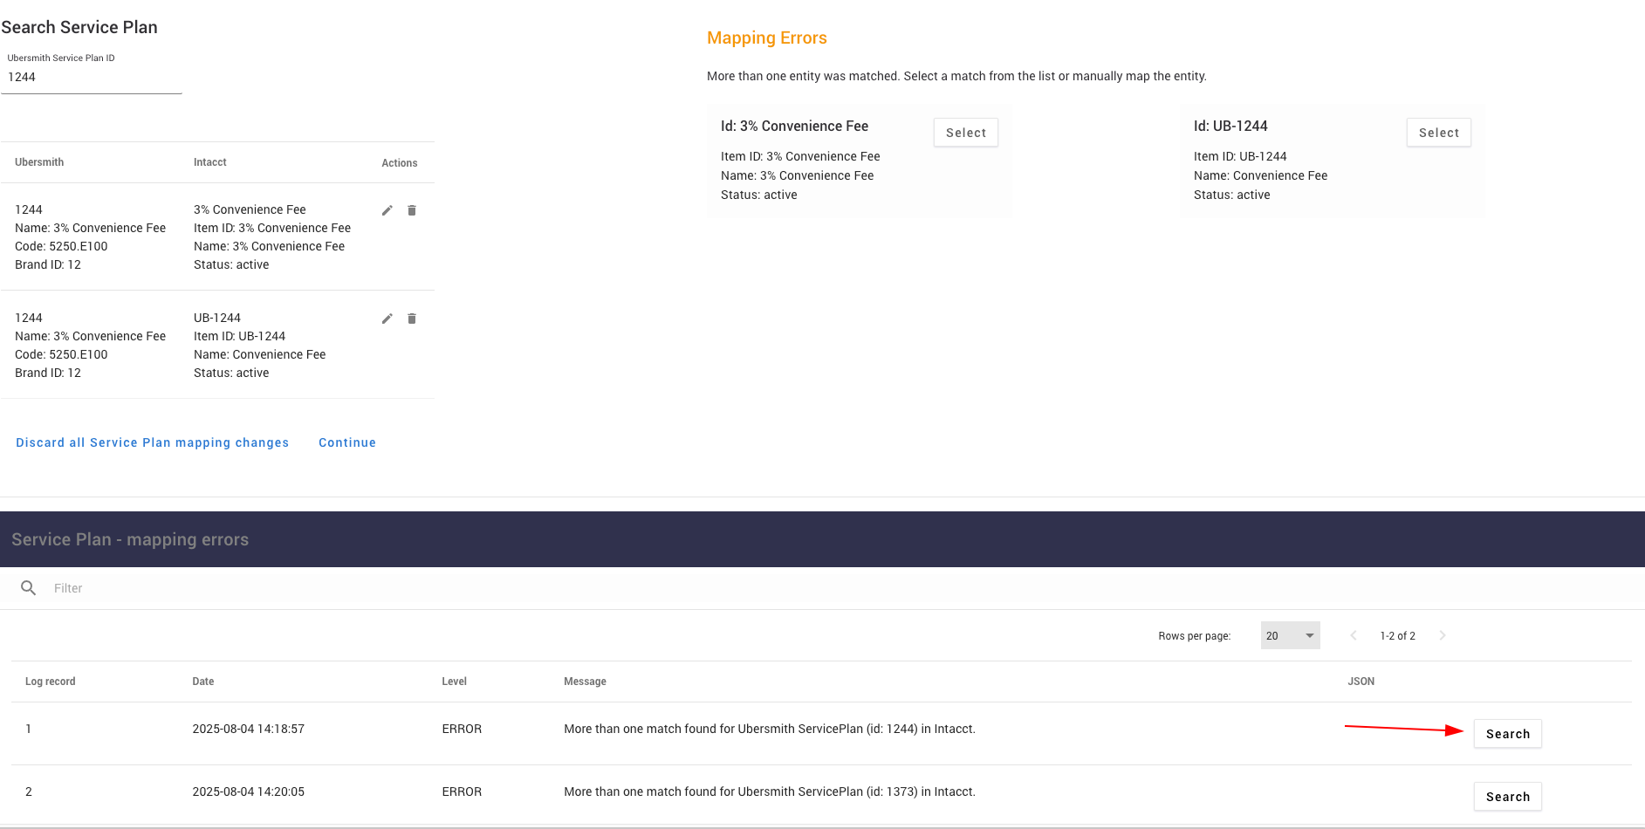Click the Service Plan - mapping errors title

point(130,539)
